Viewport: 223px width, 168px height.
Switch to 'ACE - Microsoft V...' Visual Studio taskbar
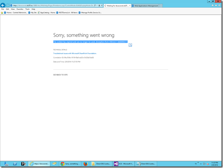[124, 164]
